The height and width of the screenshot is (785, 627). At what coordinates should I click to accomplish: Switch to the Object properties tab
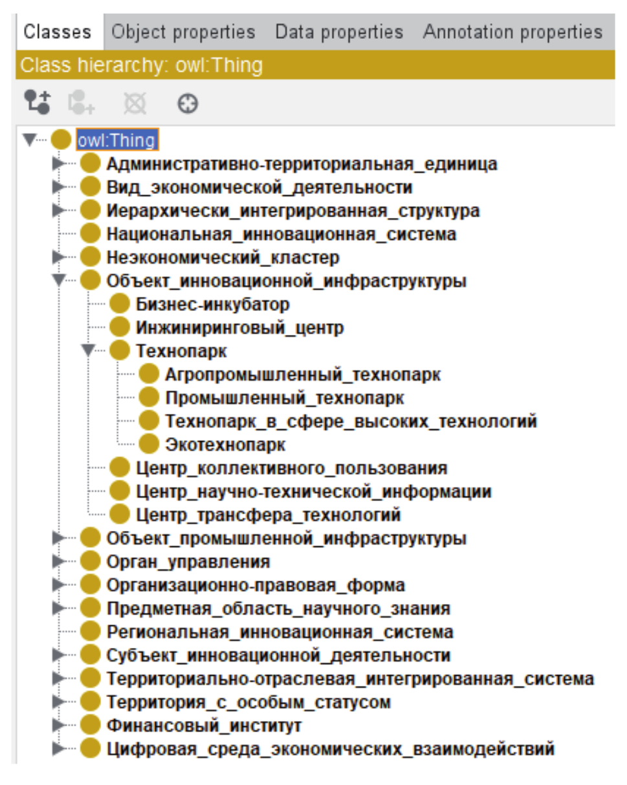tap(183, 32)
